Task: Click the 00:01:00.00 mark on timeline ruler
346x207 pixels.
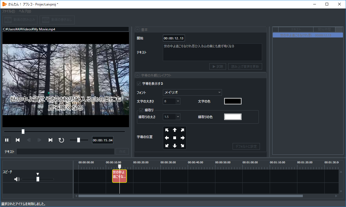Action: [x=250, y=162]
